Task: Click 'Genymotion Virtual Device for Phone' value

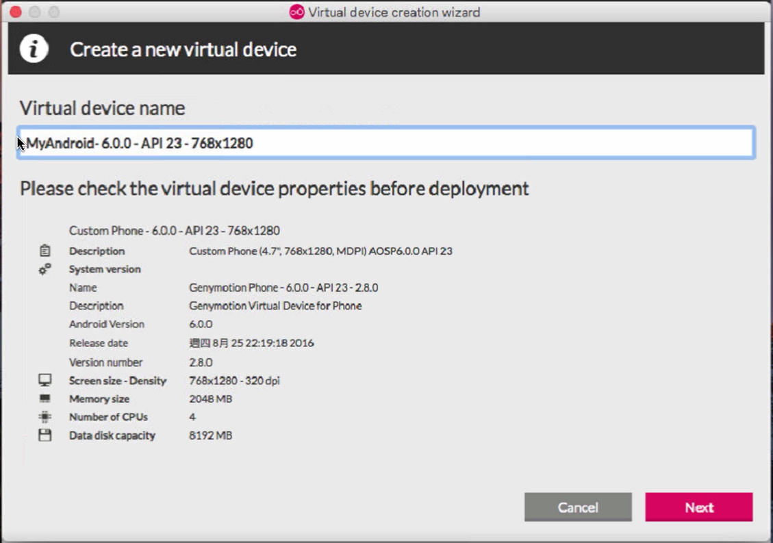Action: [x=275, y=306]
